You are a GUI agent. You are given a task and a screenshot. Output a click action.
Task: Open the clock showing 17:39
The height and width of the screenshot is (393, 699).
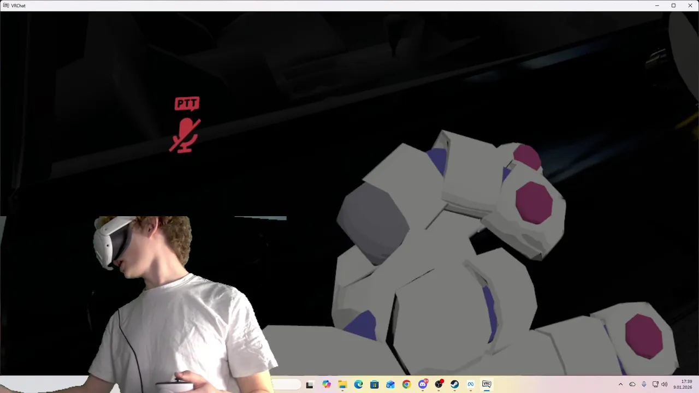point(683,384)
